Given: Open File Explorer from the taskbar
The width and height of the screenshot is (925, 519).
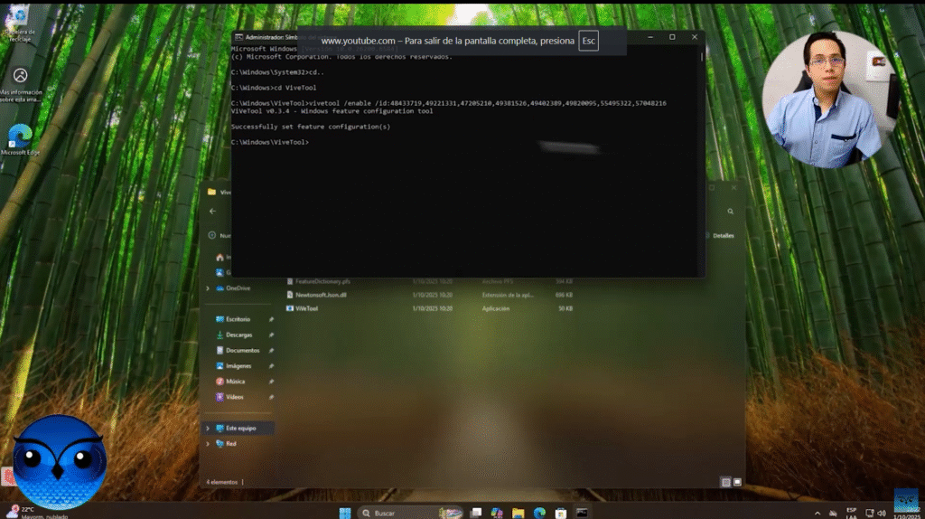Looking at the screenshot, I should point(517,513).
